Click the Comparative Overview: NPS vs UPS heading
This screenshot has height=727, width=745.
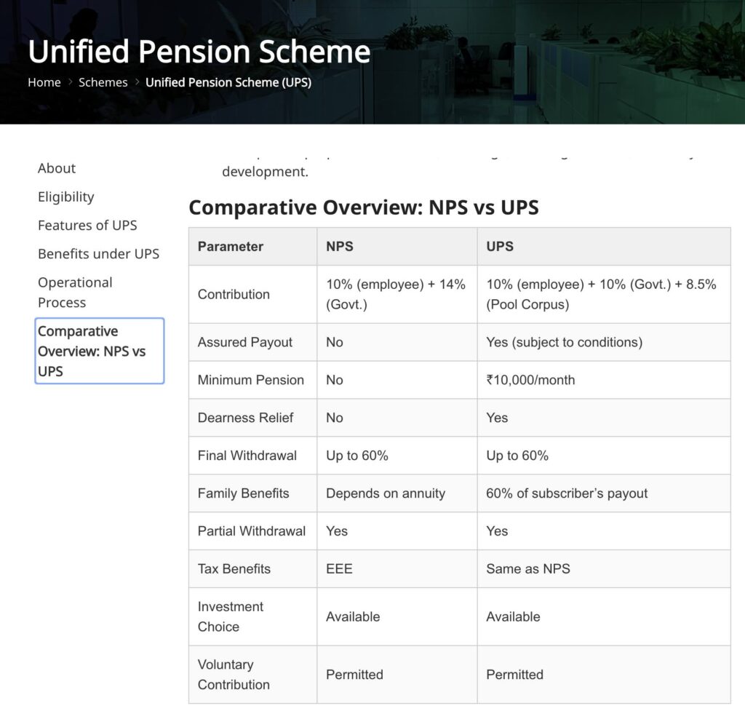point(363,207)
